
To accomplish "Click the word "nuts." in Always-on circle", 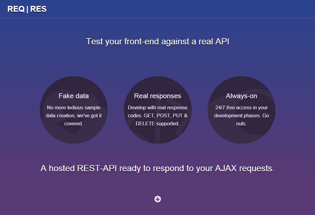I will [x=241, y=124].
